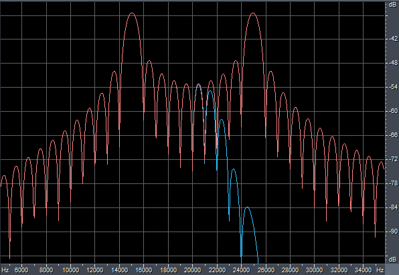Image resolution: width=399 pixels, height=275 pixels.
Task: Click the -90 dB scale label
Action: click(393, 232)
